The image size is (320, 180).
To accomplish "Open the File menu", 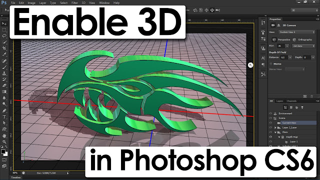I will (13, 3).
